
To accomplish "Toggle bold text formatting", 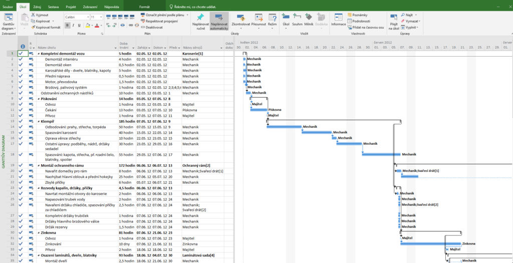I will [67, 25].
